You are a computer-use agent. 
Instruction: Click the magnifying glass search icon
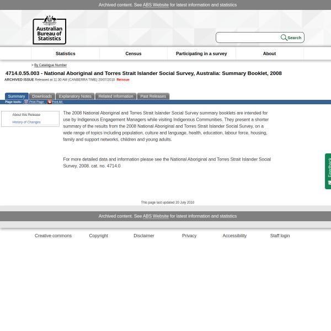click(x=284, y=38)
